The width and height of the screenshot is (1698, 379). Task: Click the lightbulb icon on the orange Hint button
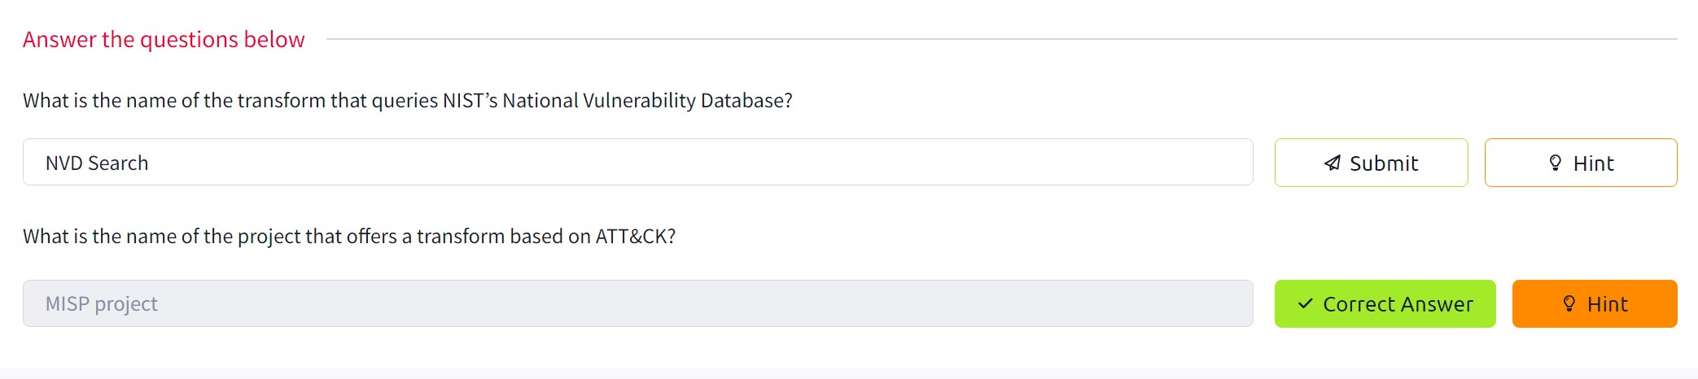(x=1569, y=304)
